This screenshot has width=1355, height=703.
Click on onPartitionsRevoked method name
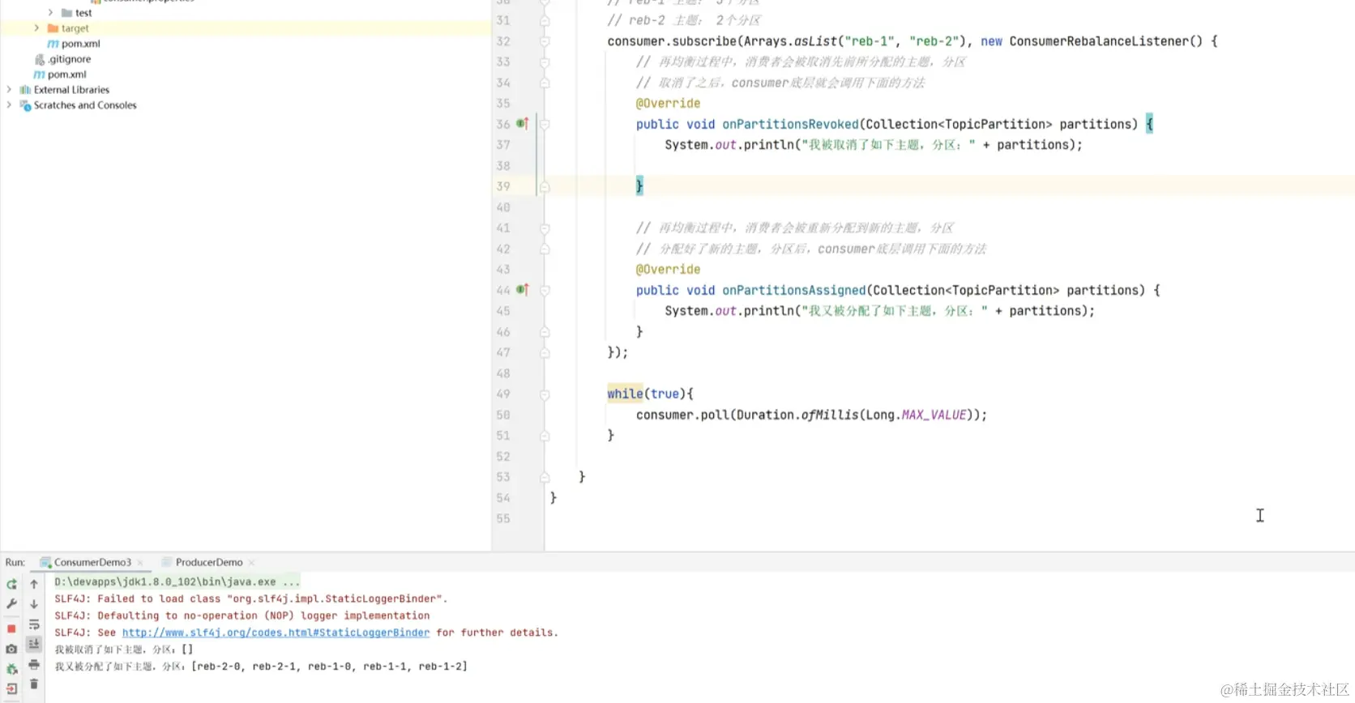tap(790, 124)
